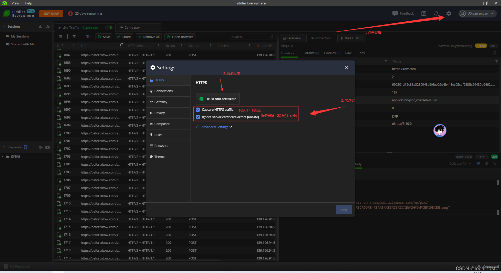Filter the Value column in headers
Viewport: 501px width, 273px height.
tap(497, 61)
